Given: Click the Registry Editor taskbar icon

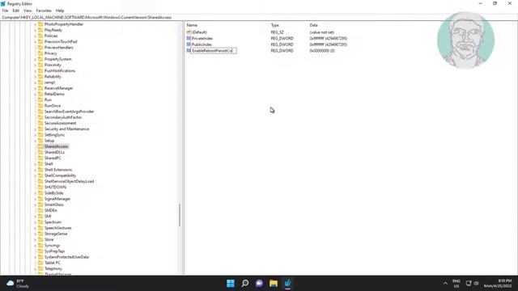Looking at the screenshot, I should click(288, 283).
